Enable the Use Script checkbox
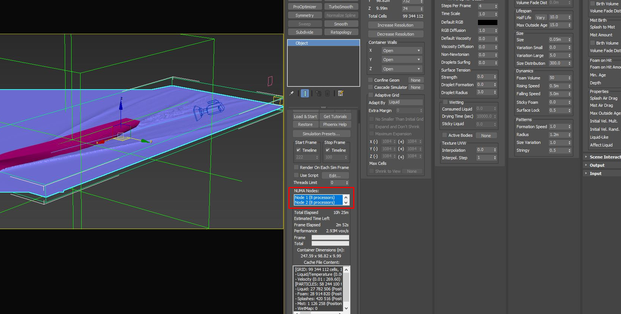The image size is (621, 314). coord(296,175)
